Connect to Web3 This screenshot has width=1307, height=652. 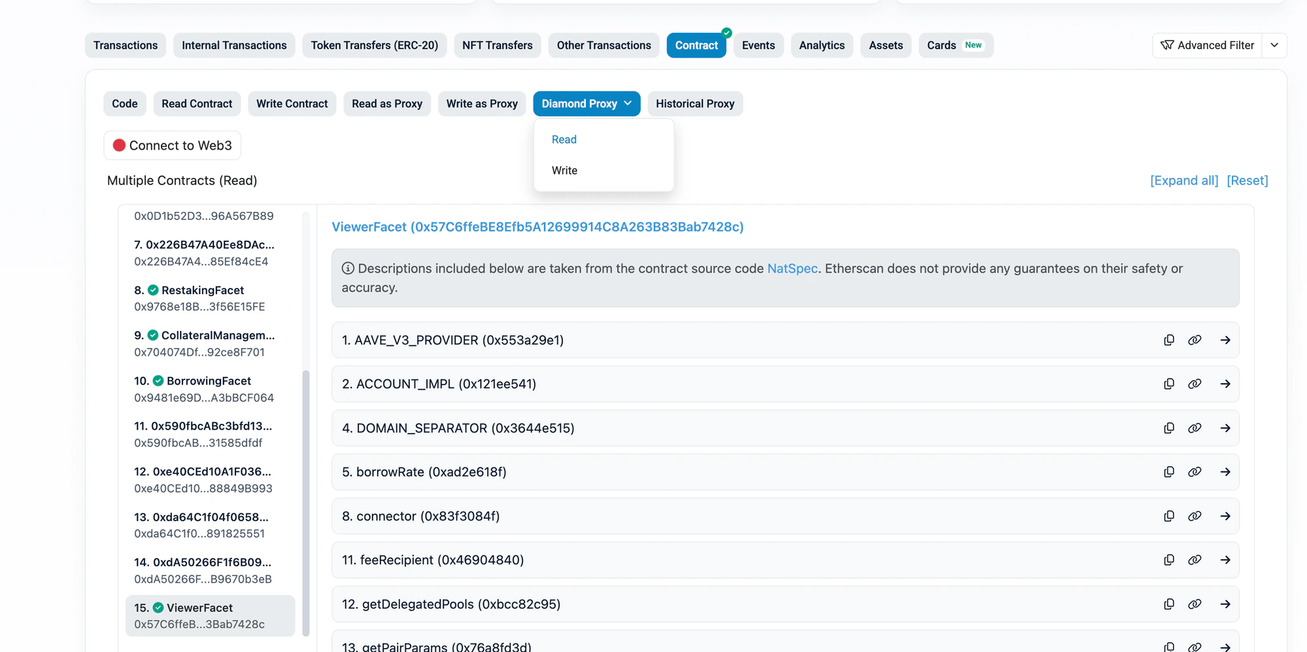pos(172,145)
